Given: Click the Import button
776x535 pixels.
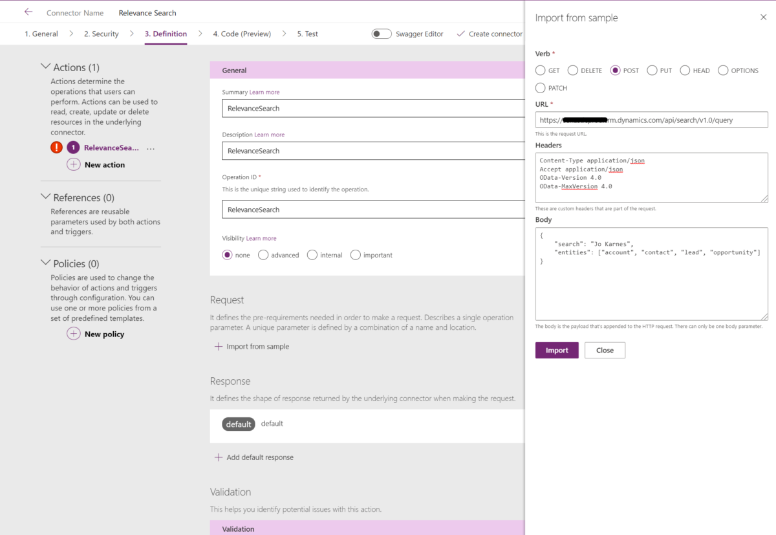Looking at the screenshot, I should coord(556,350).
